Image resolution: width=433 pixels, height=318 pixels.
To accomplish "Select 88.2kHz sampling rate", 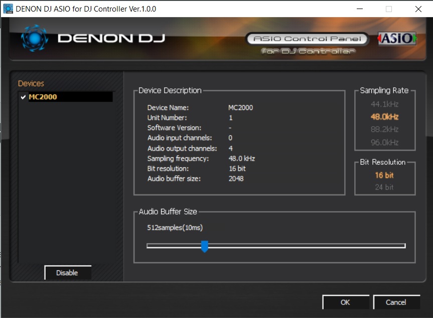I will click(x=384, y=130).
